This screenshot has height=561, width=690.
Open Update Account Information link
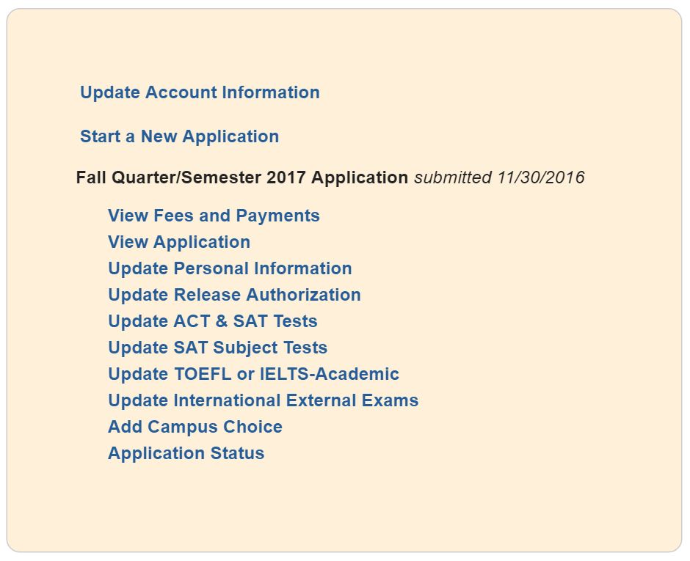200,93
